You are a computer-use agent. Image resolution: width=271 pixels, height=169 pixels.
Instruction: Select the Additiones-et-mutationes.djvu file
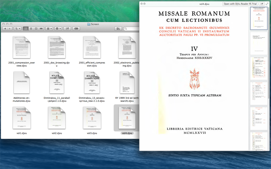(21, 82)
